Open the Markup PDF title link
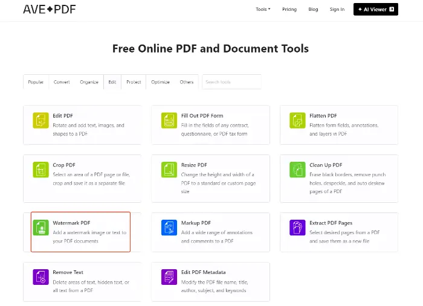The width and height of the screenshot is (423, 306). (x=196, y=223)
